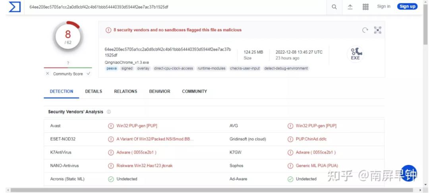The image size is (429, 193).
Task: Open the apps grid menu icon
Action: (365, 7)
